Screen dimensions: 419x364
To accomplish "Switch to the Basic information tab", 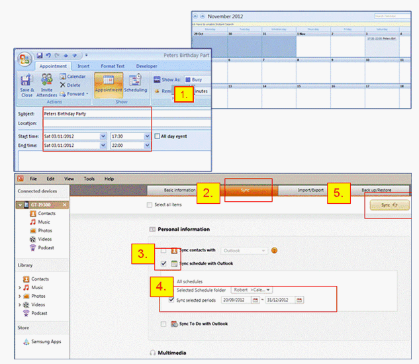I will (179, 190).
